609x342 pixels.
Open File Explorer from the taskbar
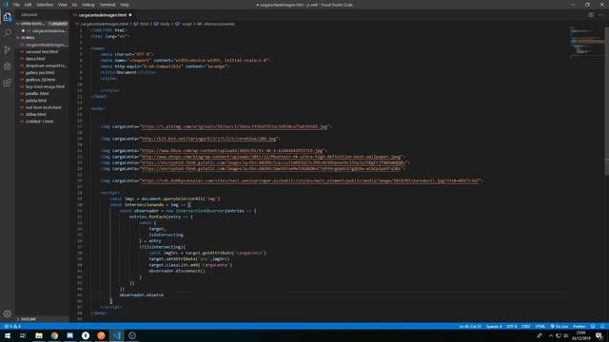click(x=39, y=335)
